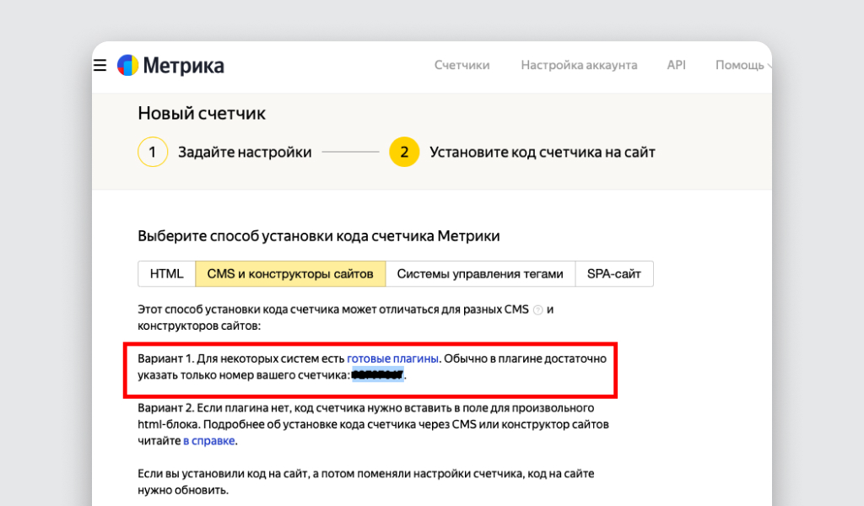Click the Задайте настройки step label
This screenshot has width=864, height=506.
(x=245, y=152)
